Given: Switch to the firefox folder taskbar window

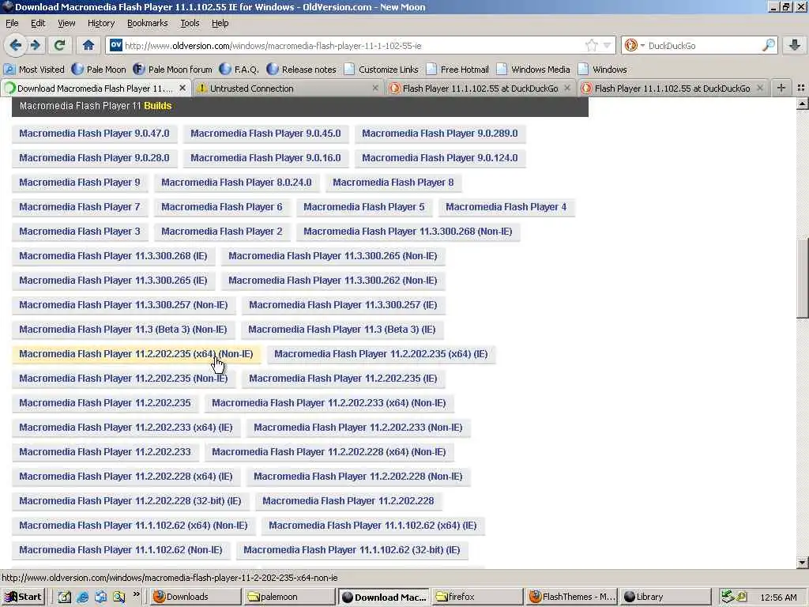Looking at the screenshot, I should pos(477,598).
